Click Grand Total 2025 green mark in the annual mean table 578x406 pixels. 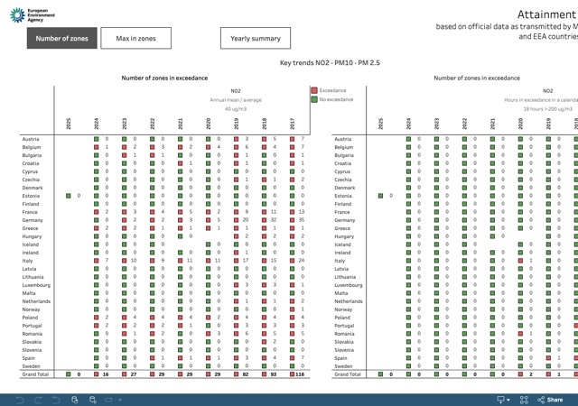tap(69, 374)
